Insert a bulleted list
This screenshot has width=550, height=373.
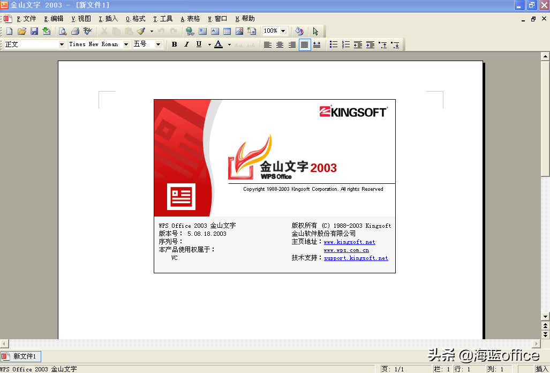[x=334, y=44]
